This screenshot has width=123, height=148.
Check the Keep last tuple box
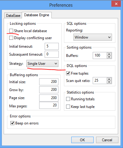[x=68, y=107]
